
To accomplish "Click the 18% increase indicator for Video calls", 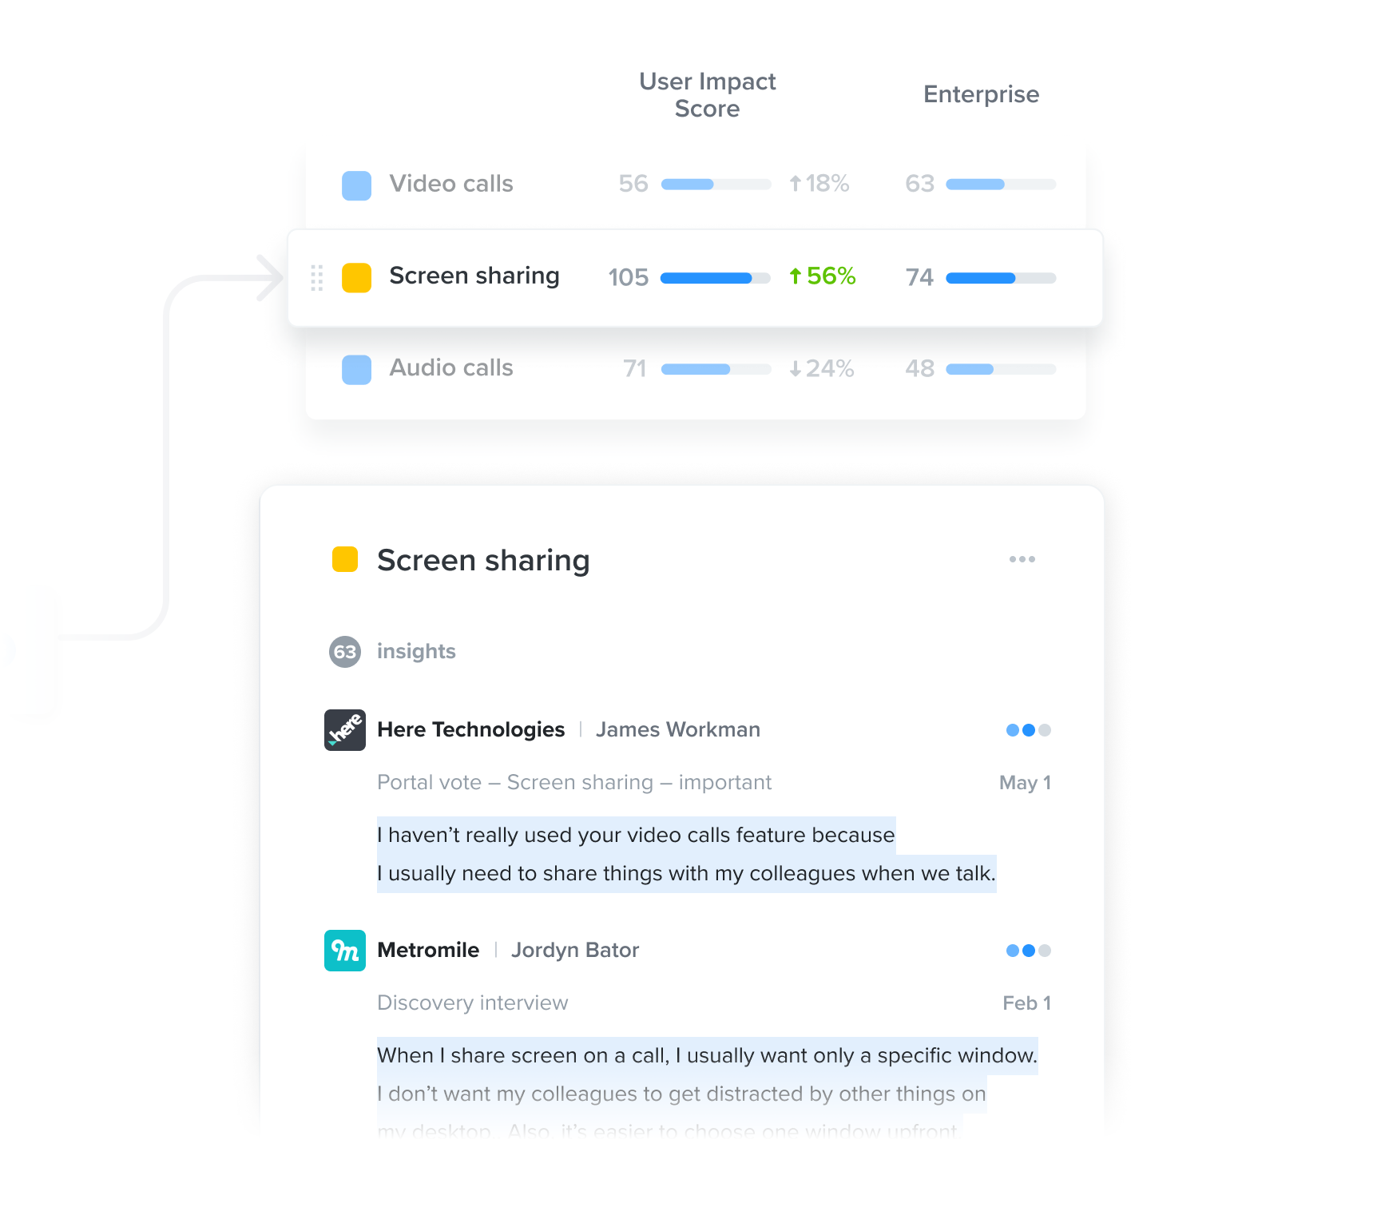I will 819,184.
